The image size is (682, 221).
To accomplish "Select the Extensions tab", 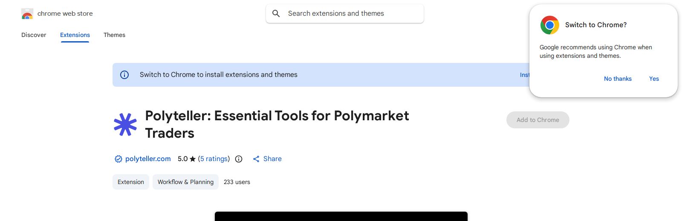I will coord(75,35).
